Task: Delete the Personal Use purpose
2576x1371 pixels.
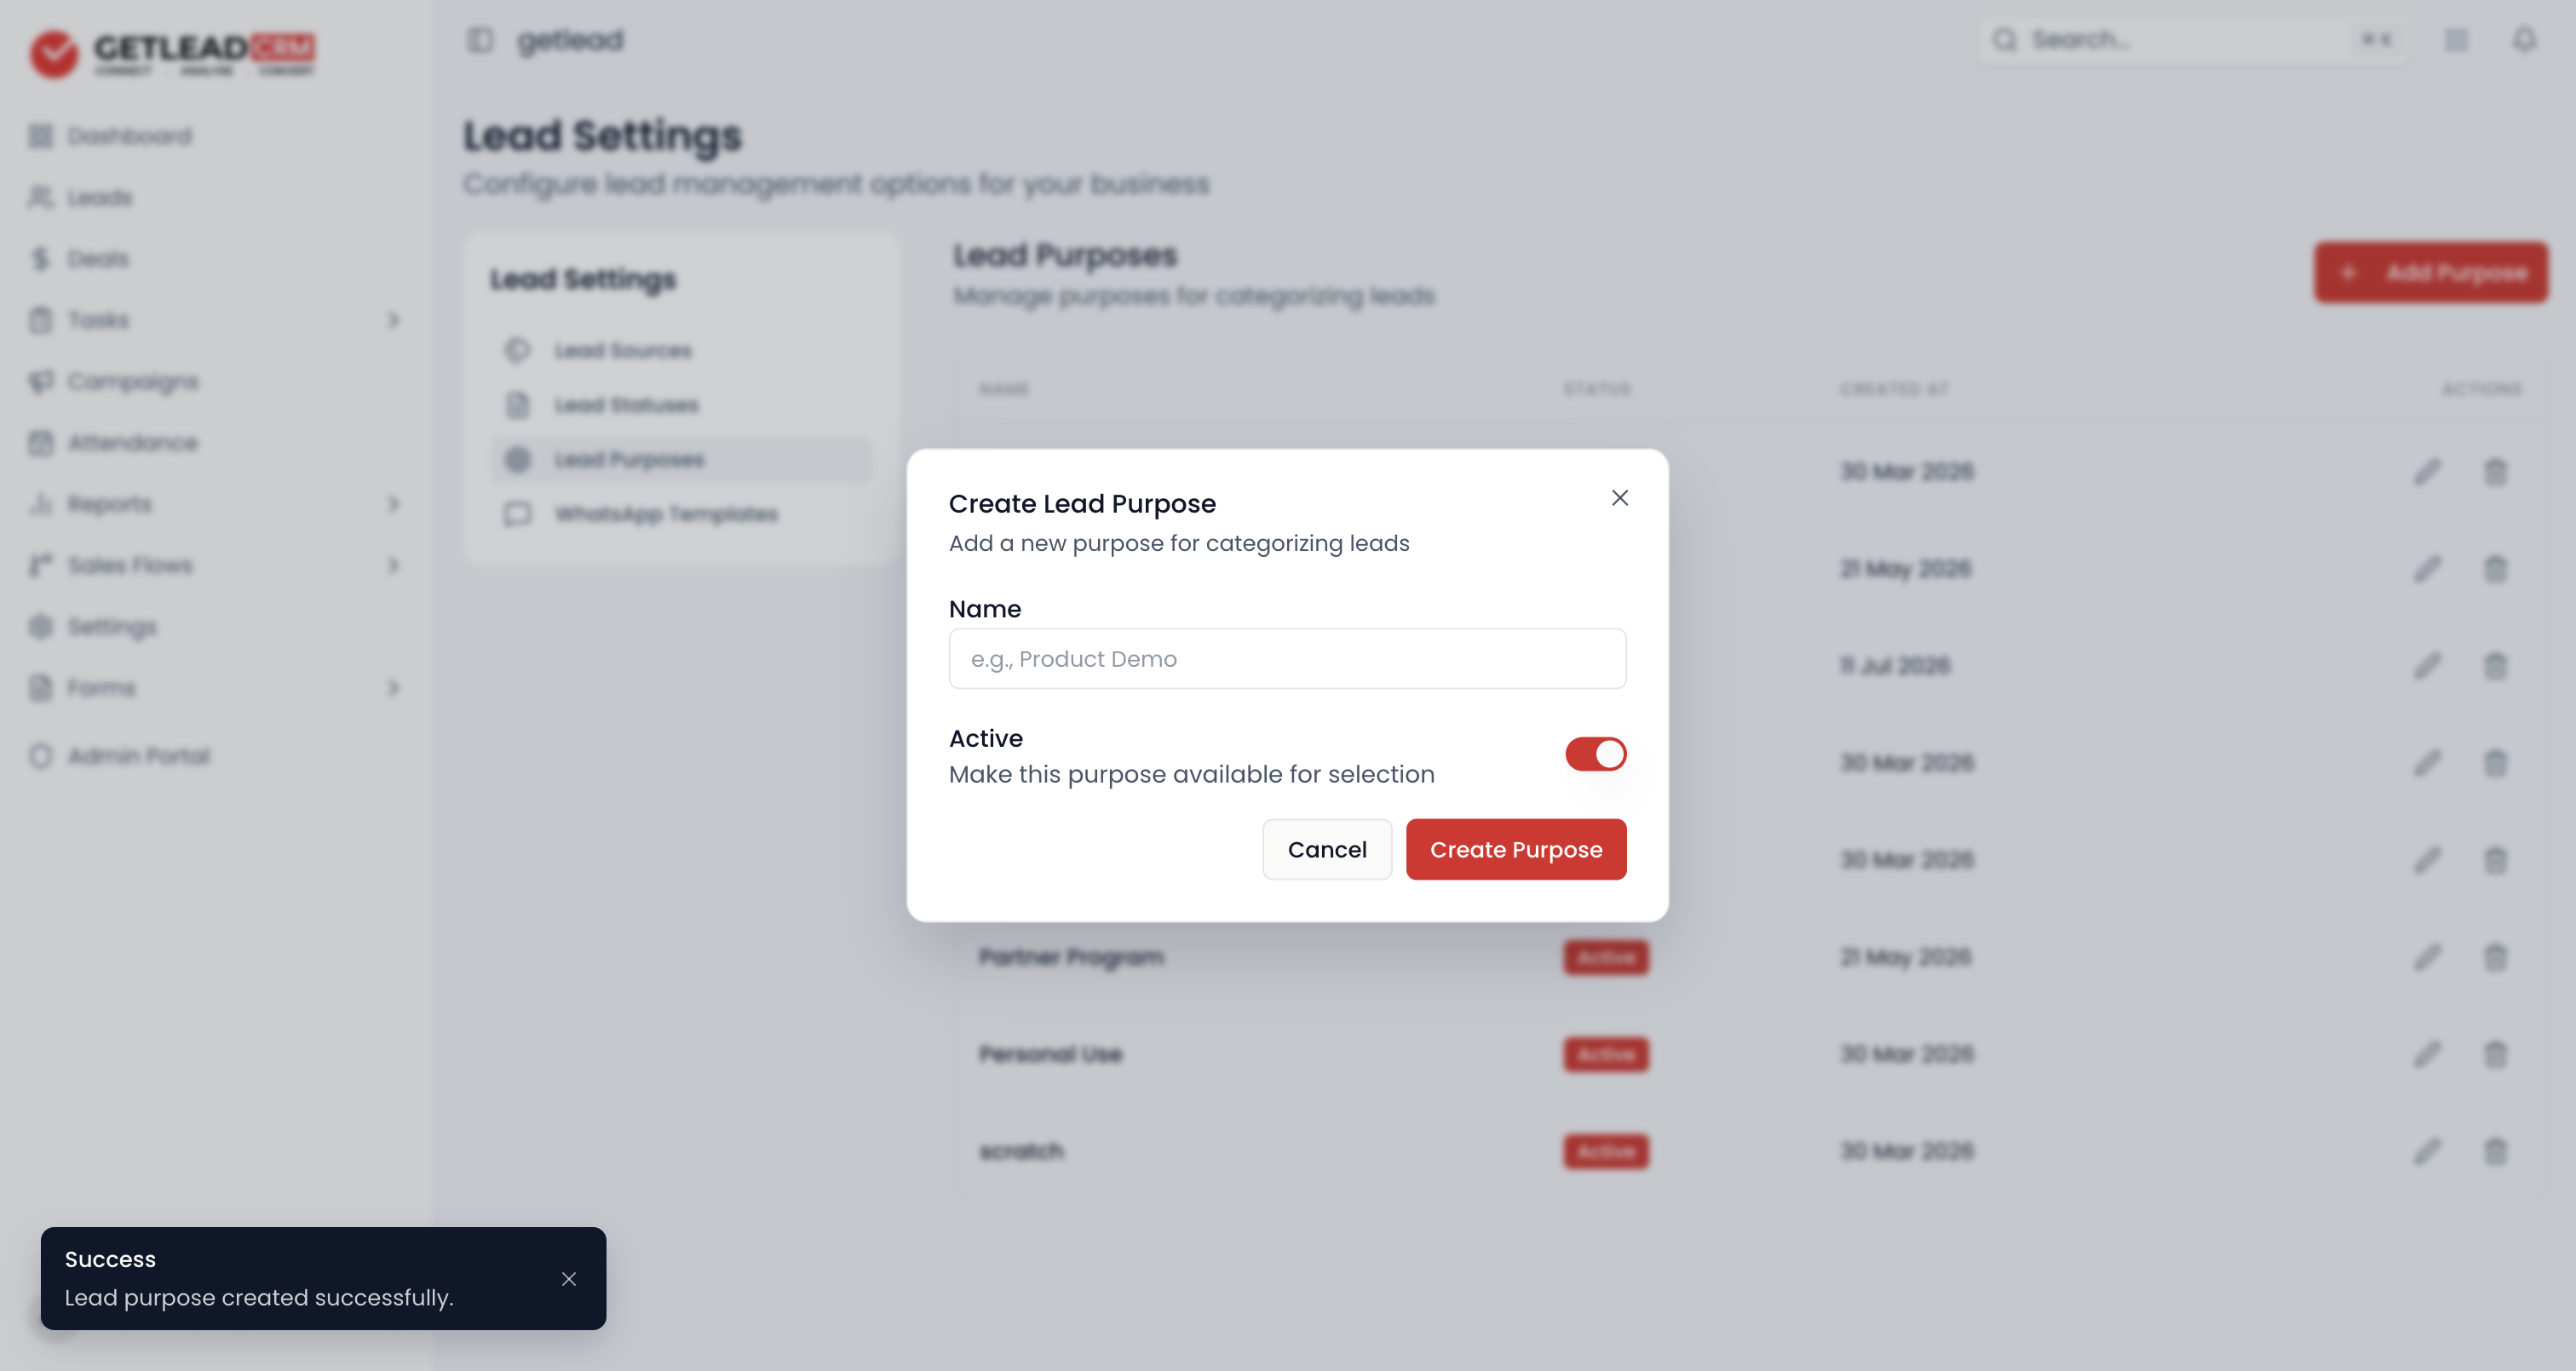Action: pos(2495,1054)
